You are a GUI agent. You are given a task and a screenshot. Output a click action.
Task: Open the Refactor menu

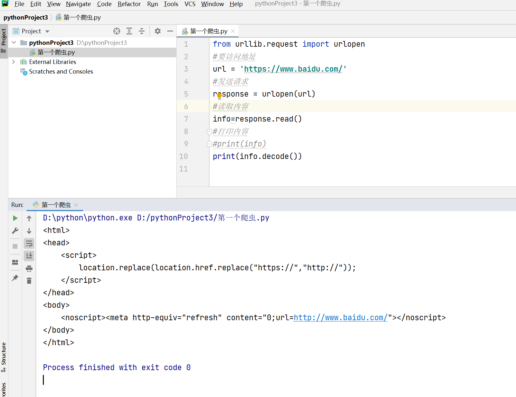[x=129, y=4]
